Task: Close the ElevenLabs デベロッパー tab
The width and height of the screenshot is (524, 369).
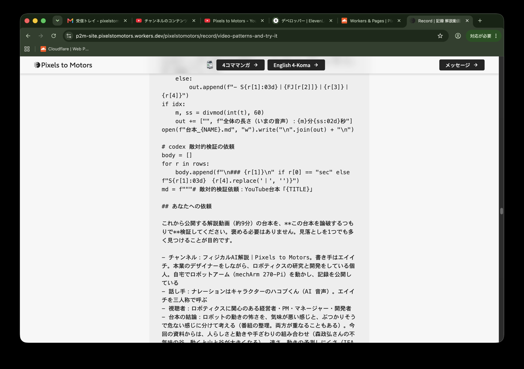Action: (x=331, y=21)
